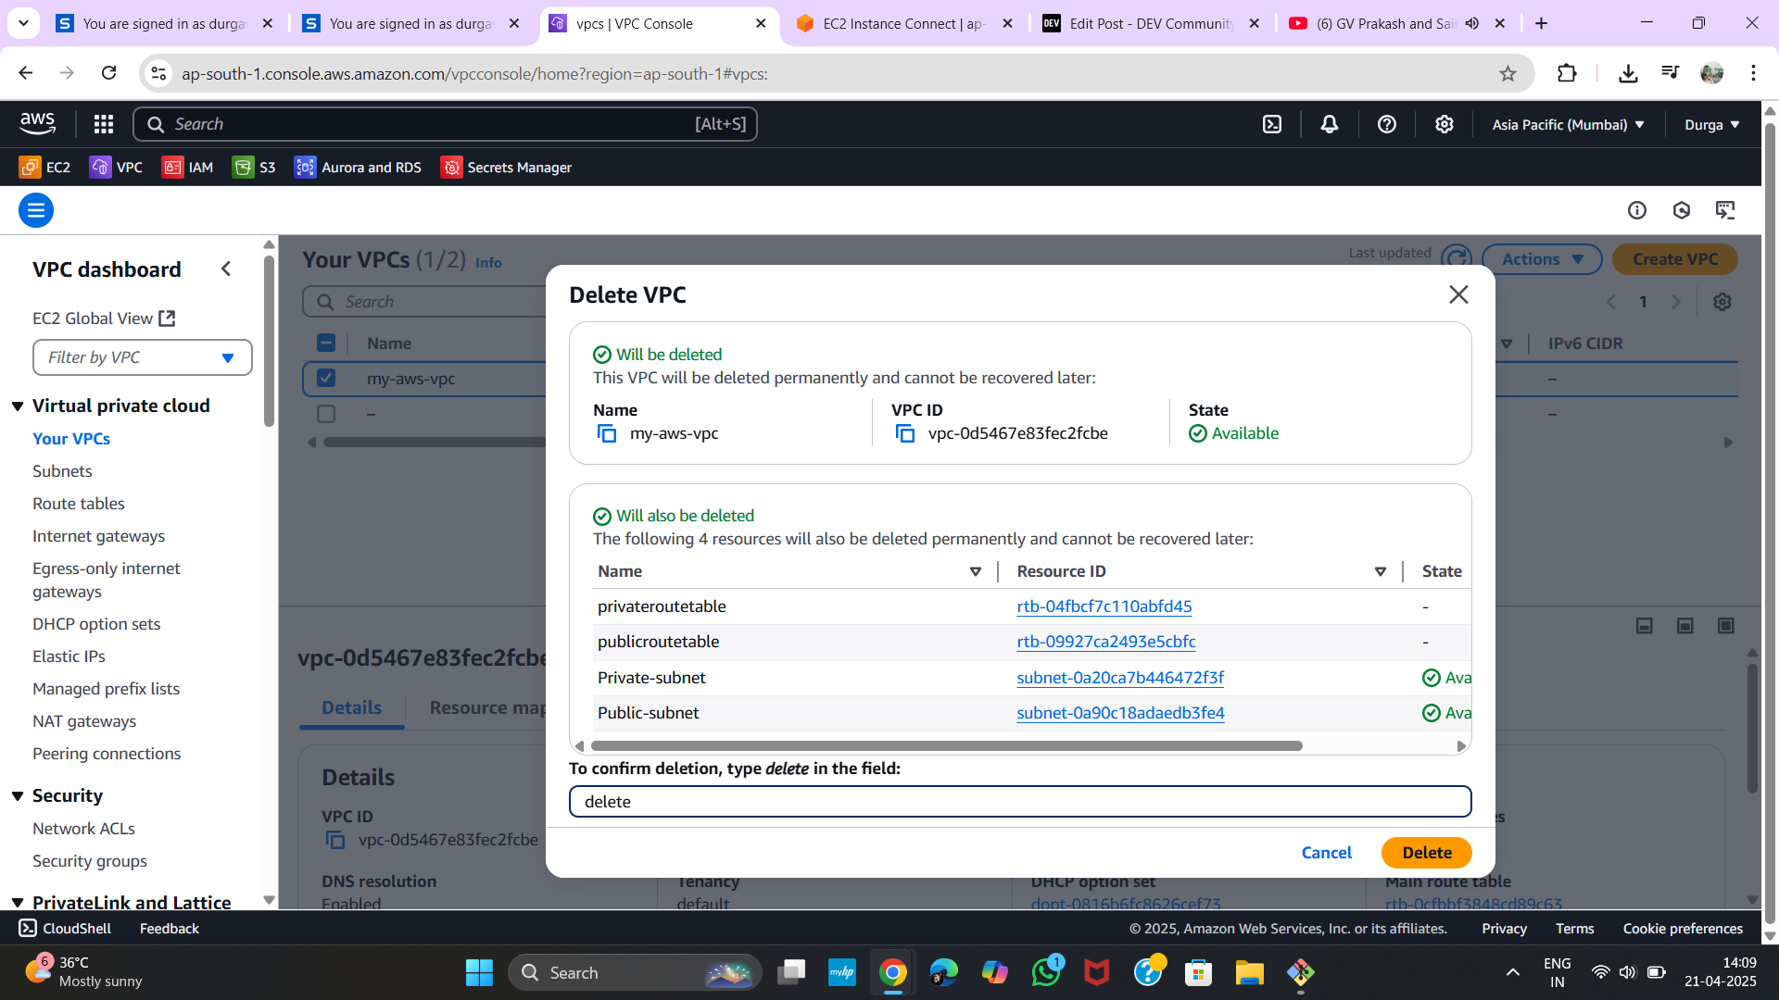
Task: Expand PrivateLink and Lattice section
Action: [18, 903]
